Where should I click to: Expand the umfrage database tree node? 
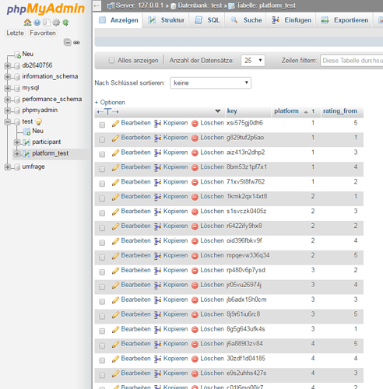coord(8,166)
